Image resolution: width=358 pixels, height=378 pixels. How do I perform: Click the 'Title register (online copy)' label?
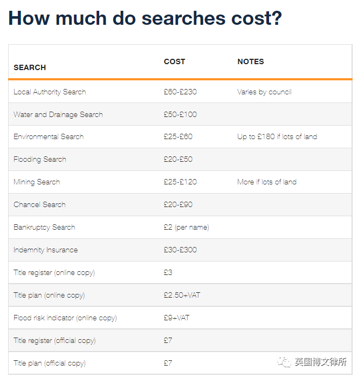click(x=54, y=273)
